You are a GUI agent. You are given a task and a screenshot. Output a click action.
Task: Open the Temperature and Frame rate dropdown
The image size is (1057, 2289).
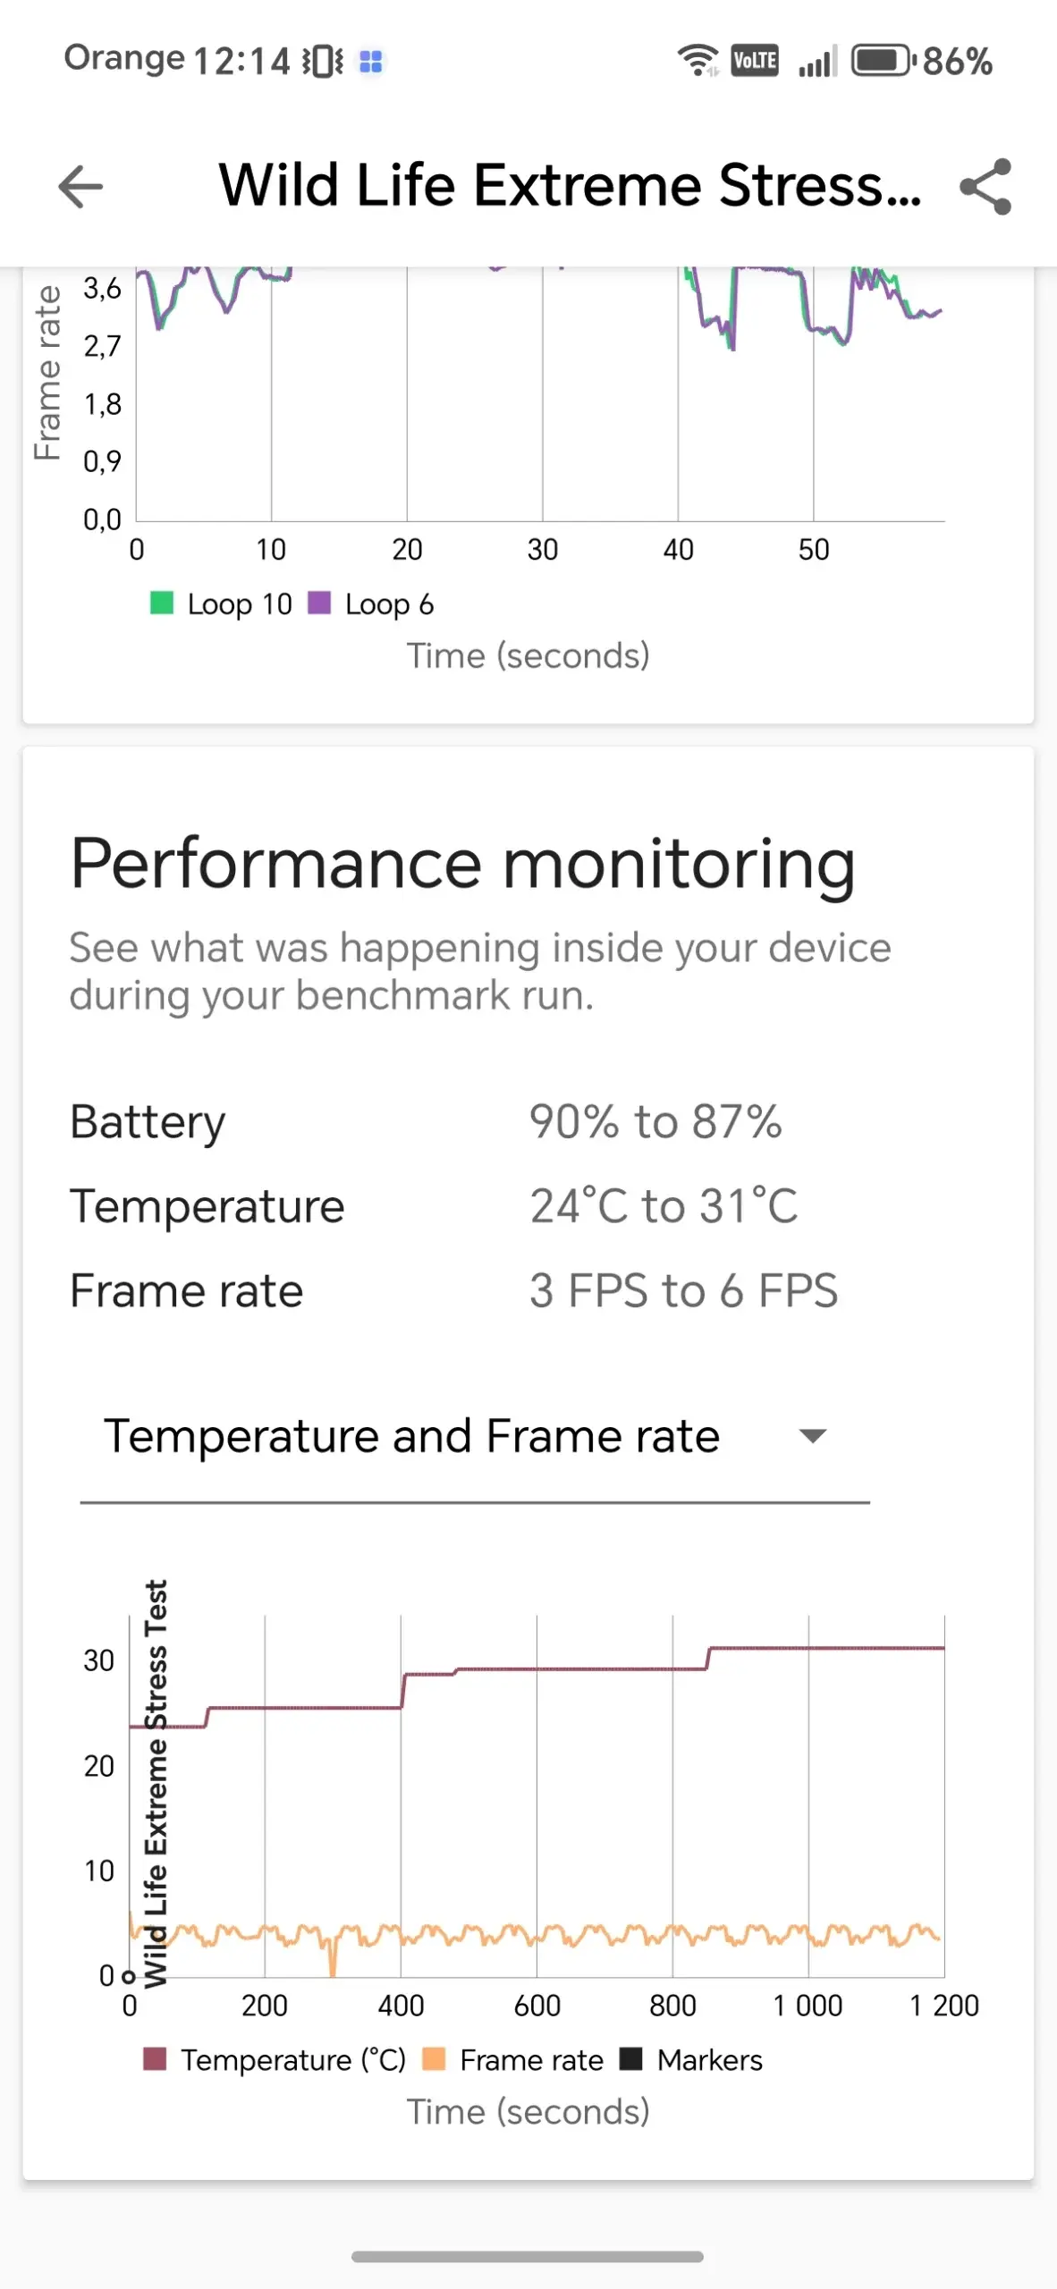coord(411,1437)
